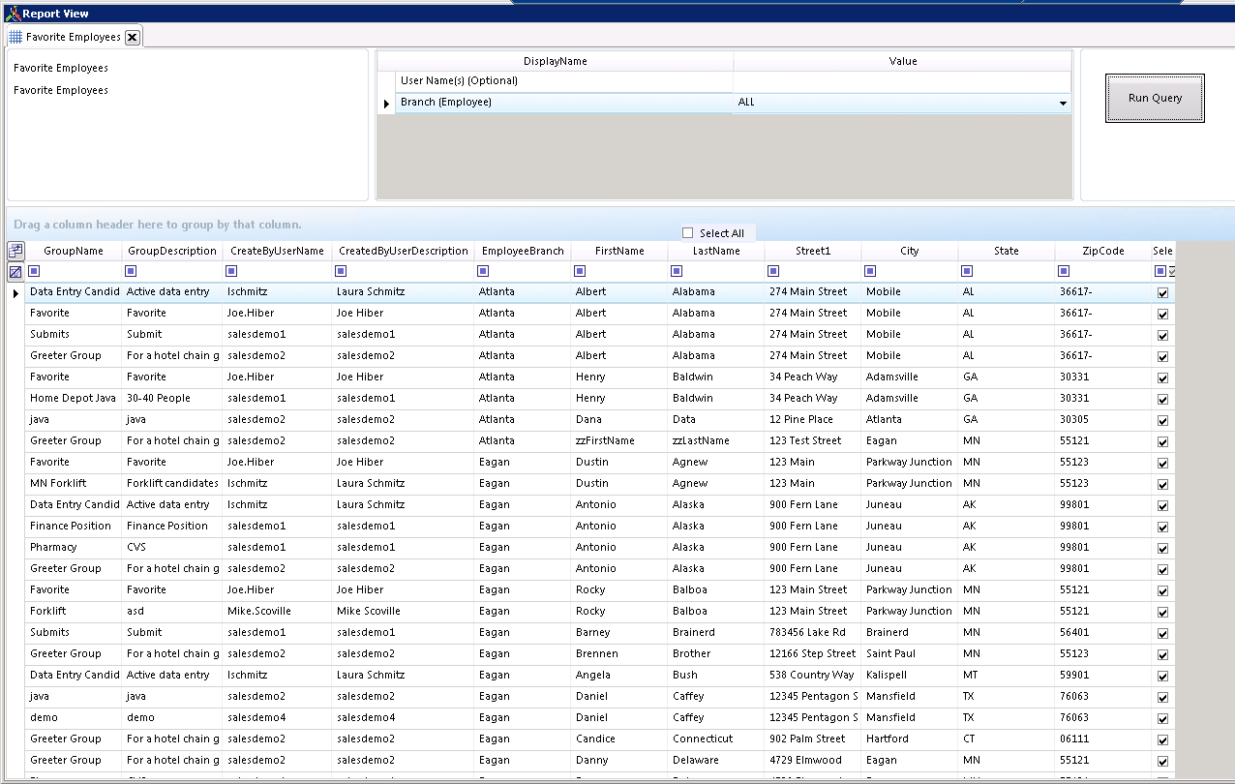The height and width of the screenshot is (784, 1235).
Task: Click the '4729 Elmwood' street cell
Action: [x=813, y=761]
